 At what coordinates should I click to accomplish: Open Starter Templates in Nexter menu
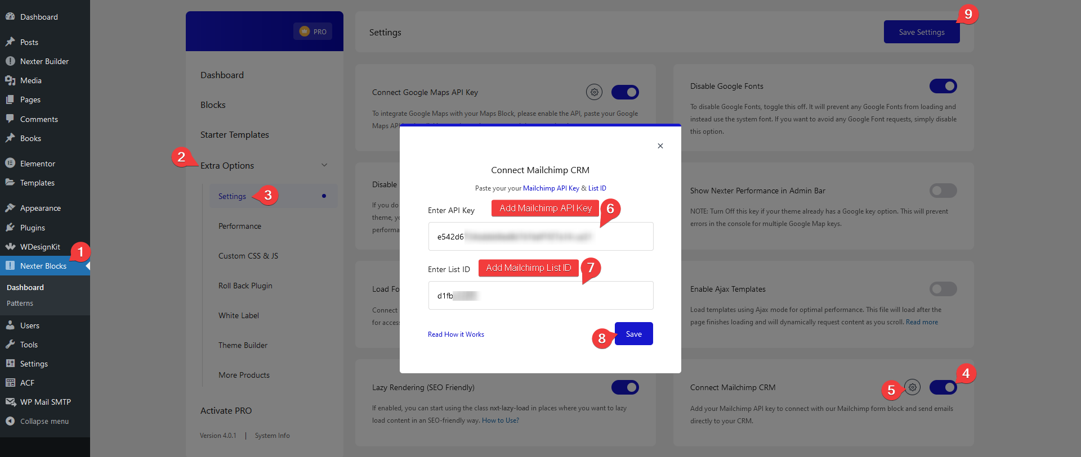pyautogui.click(x=235, y=134)
